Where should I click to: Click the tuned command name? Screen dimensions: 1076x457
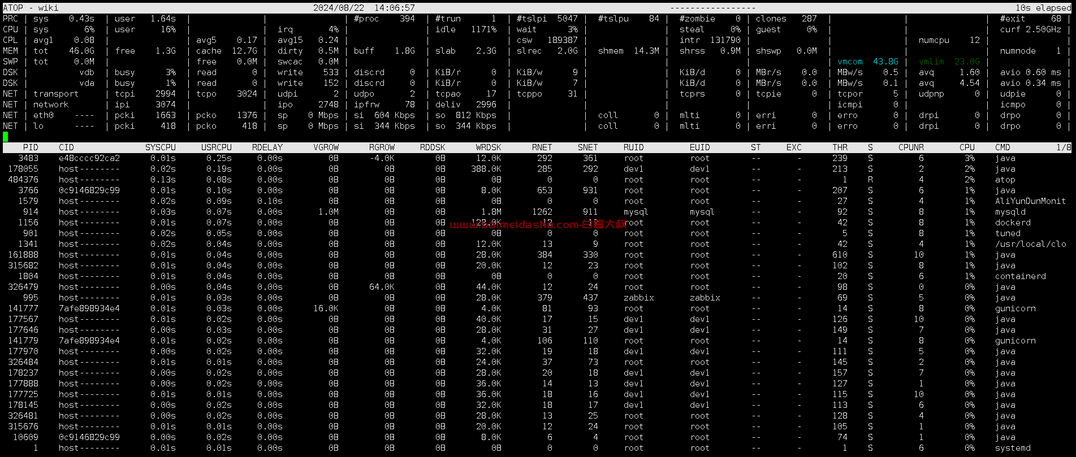1008,233
